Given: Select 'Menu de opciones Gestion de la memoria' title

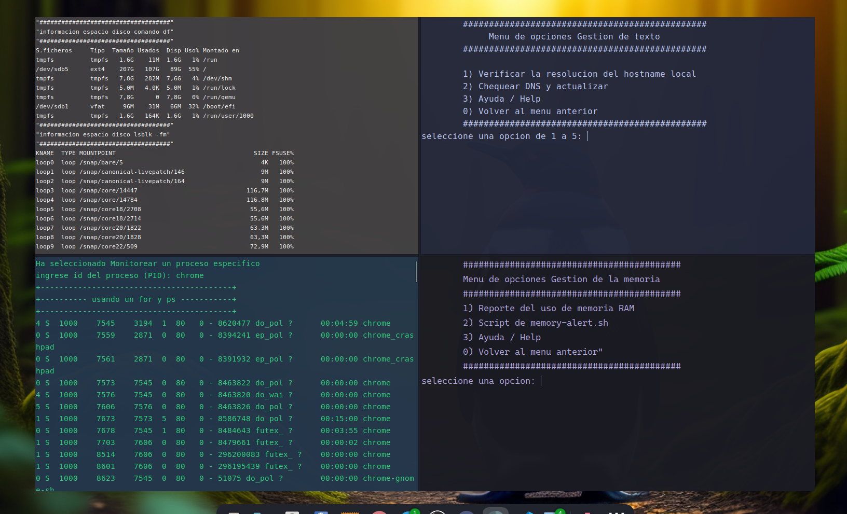Looking at the screenshot, I should (561, 280).
